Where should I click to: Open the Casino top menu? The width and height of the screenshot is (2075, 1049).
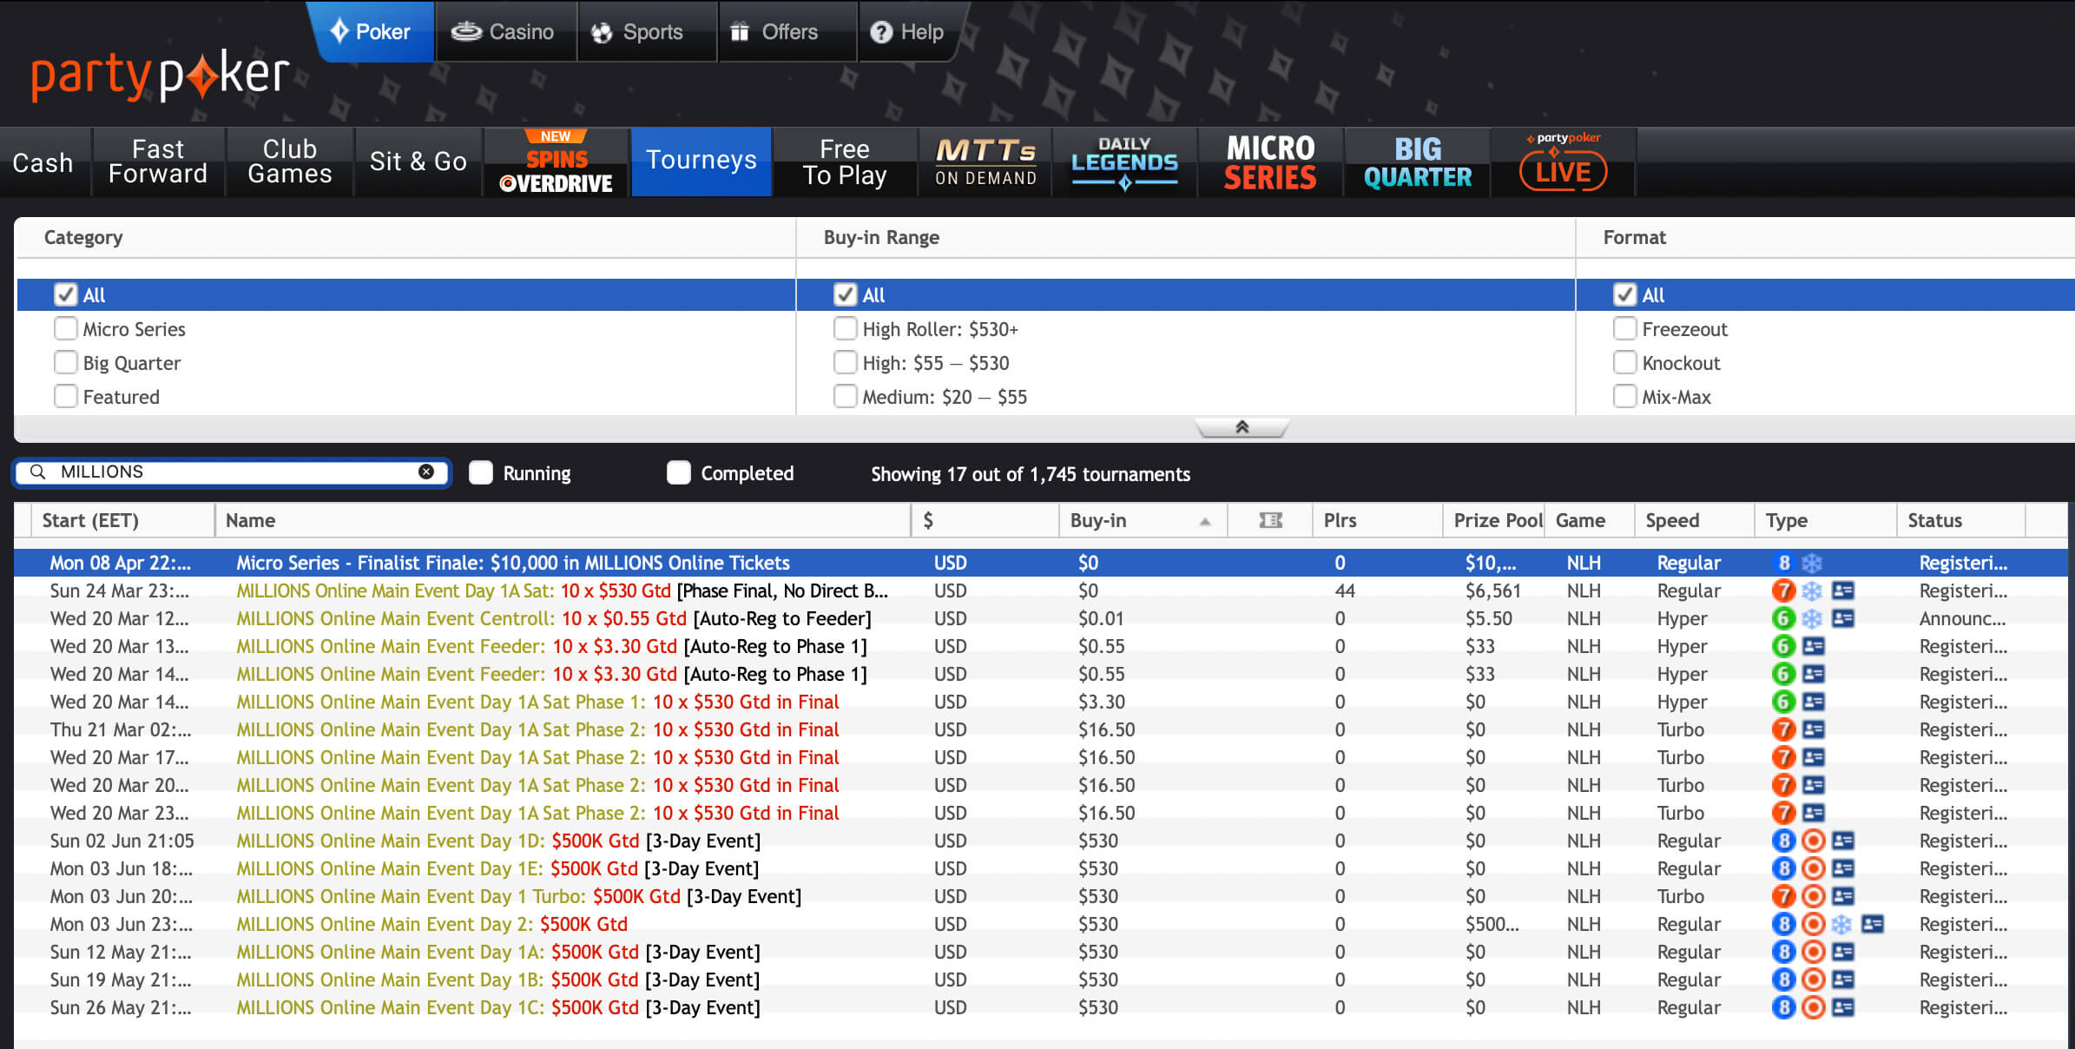tap(504, 32)
